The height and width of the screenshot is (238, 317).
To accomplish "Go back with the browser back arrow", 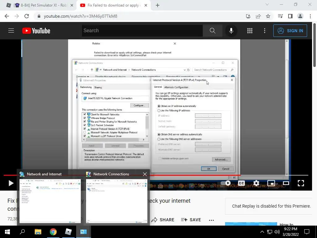I will pos(7,16).
